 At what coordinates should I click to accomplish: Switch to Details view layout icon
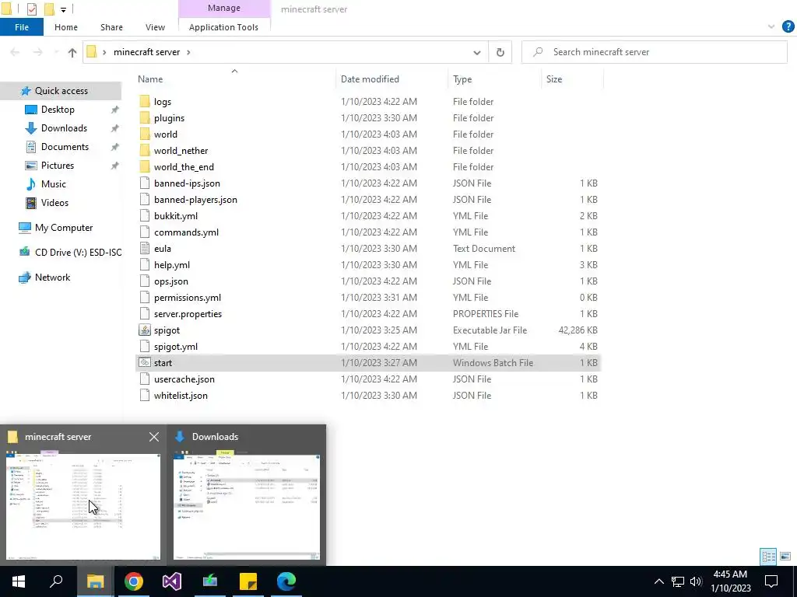[x=768, y=557]
